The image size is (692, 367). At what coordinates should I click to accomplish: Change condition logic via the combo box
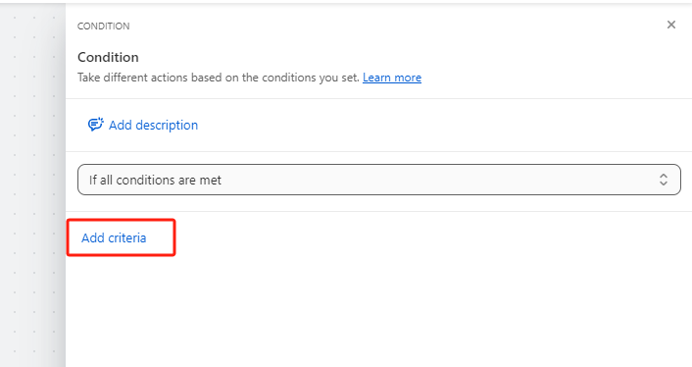(x=379, y=180)
